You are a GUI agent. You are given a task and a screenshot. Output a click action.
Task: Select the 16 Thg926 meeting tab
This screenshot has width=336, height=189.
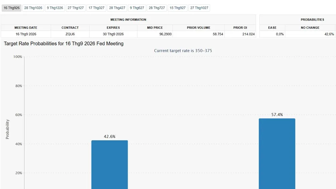click(11, 8)
